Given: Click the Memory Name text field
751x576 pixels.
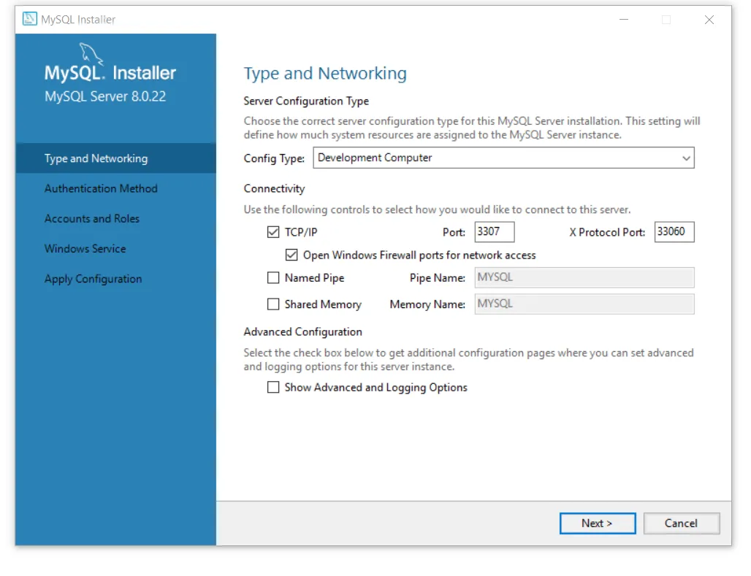Looking at the screenshot, I should click(x=584, y=304).
